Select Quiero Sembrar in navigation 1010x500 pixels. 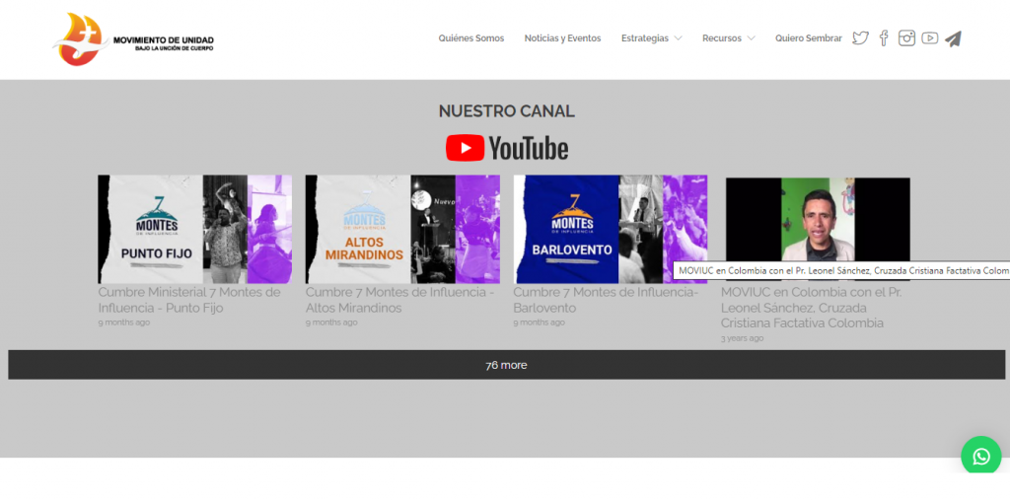click(x=808, y=38)
